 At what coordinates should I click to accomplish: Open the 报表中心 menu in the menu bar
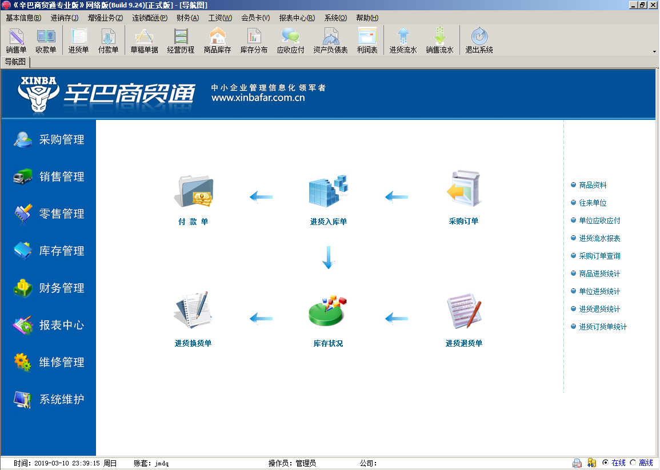[x=297, y=18]
